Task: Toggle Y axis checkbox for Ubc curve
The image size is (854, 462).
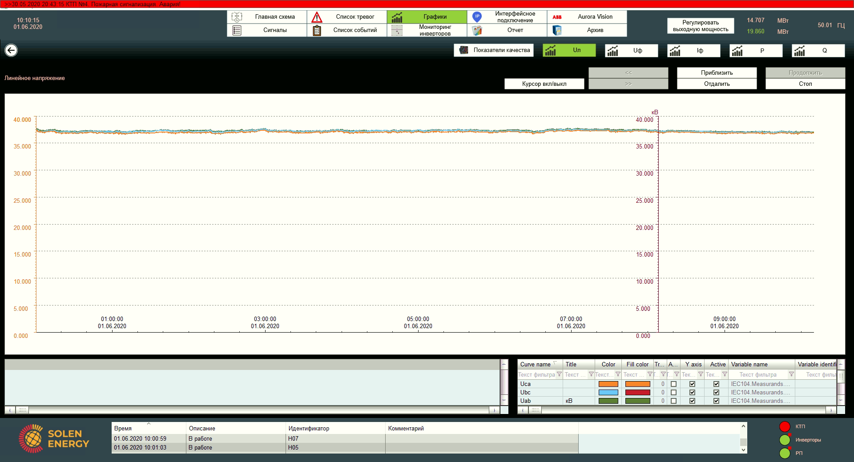Action: coord(692,392)
